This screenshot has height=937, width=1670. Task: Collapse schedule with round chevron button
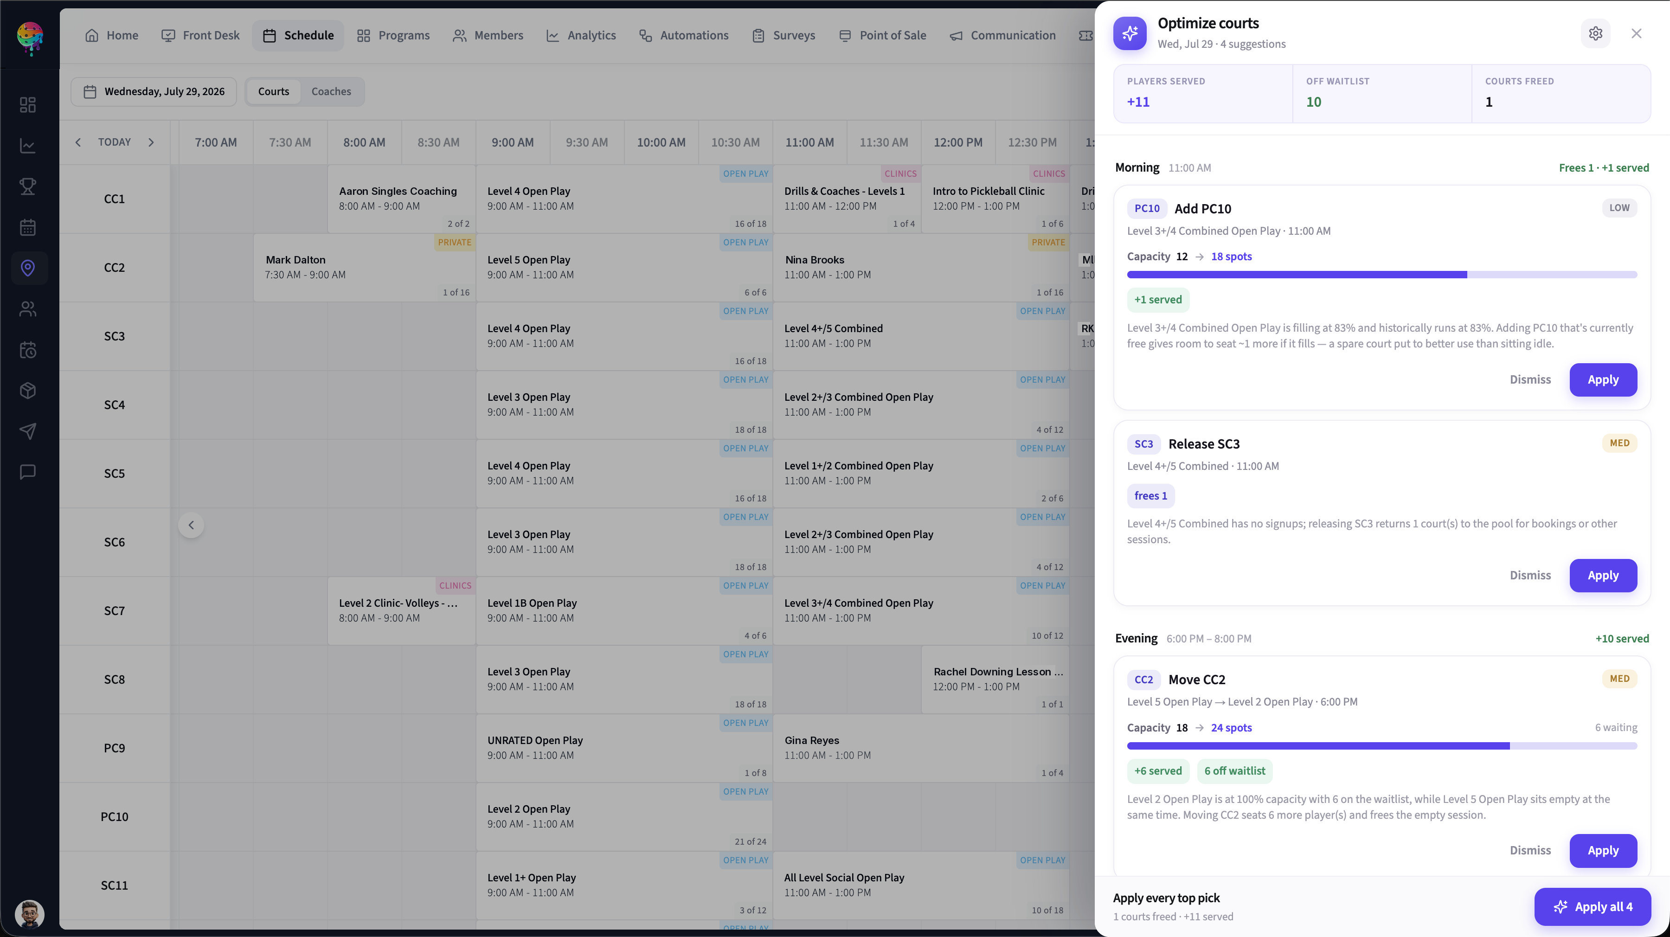tap(191, 525)
